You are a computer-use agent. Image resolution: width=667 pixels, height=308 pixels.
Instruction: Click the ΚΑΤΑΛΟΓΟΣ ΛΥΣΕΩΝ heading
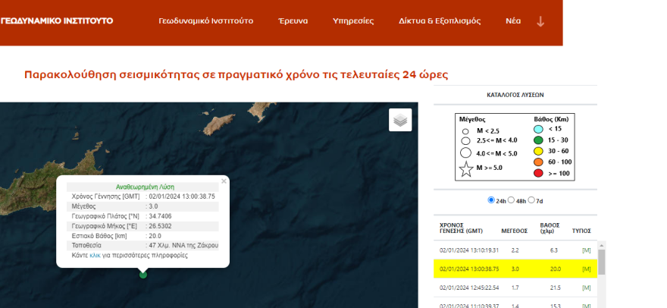click(515, 95)
